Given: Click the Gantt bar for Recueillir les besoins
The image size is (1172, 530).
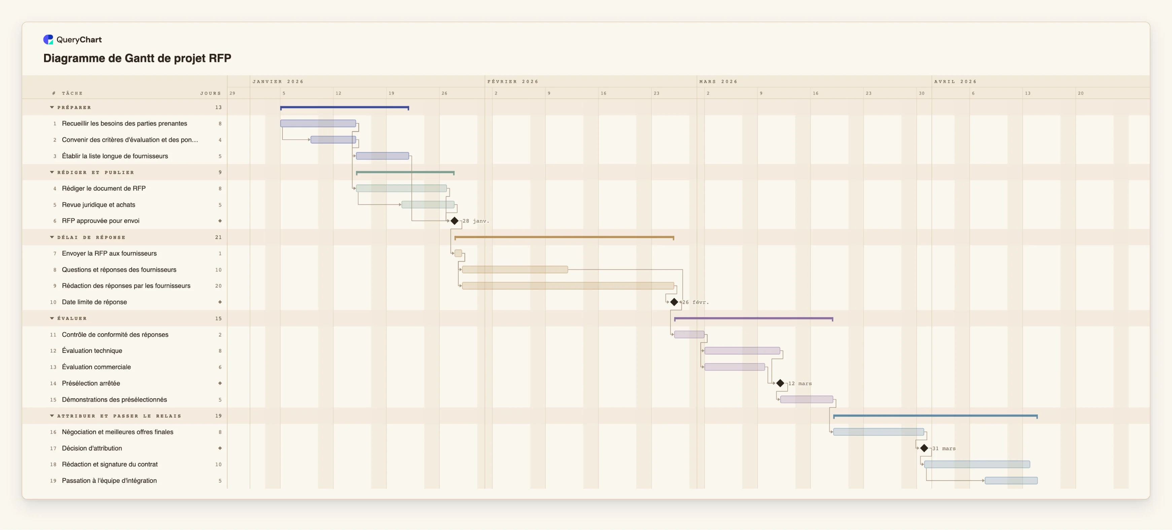Looking at the screenshot, I should click(x=318, y=123).
